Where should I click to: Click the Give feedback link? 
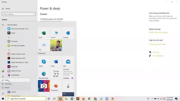point(158,56)
